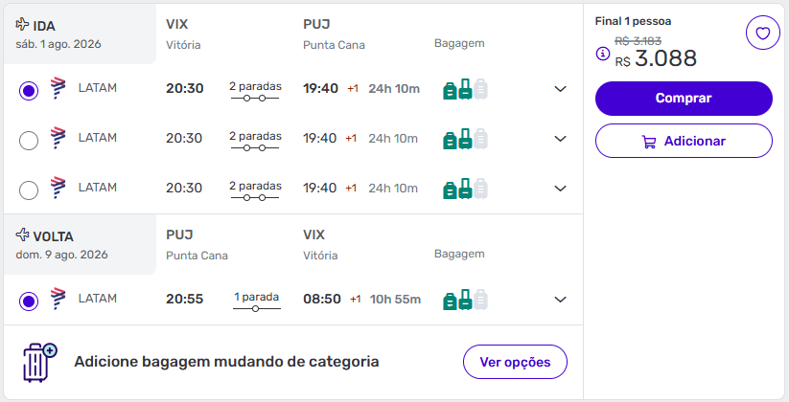Image resolution: width=789 pixels, height=402 pixels.
Task: Click the price info circle icon
Action: coord(602,55)
